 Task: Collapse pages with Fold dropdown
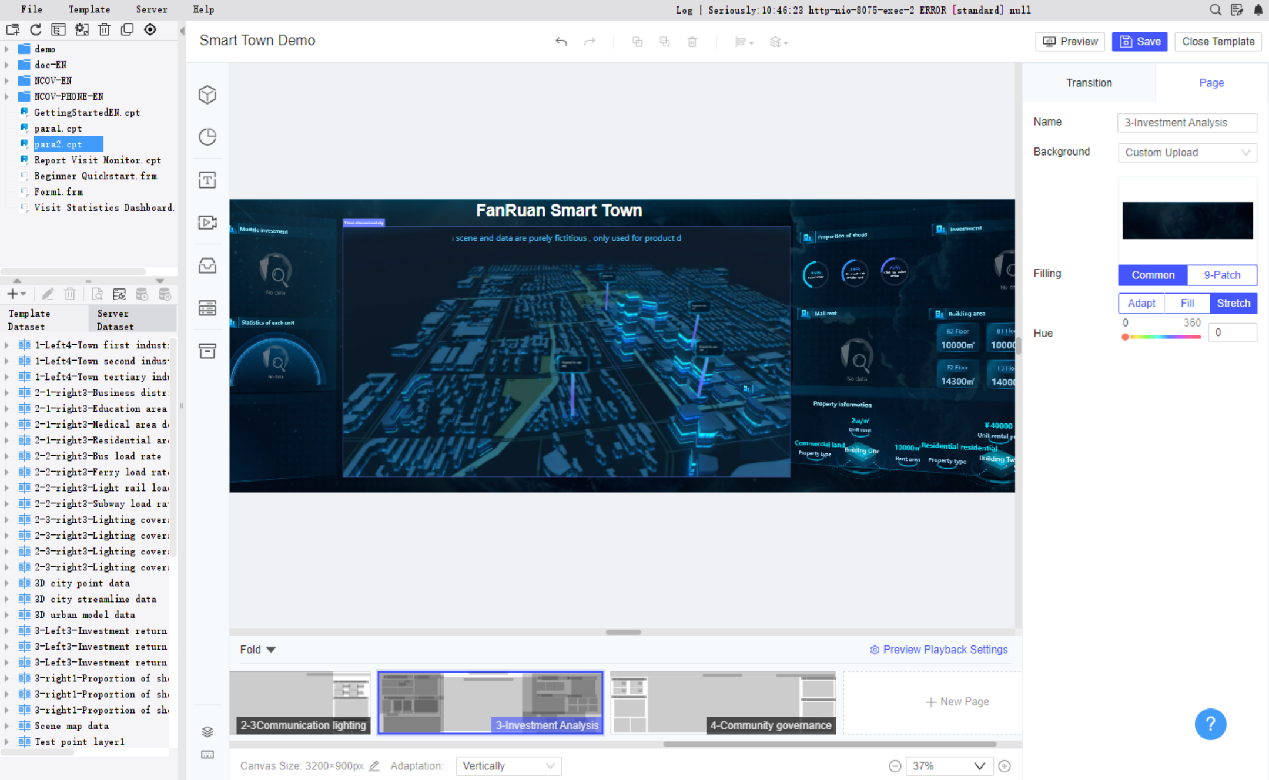(x=257, y=650)
